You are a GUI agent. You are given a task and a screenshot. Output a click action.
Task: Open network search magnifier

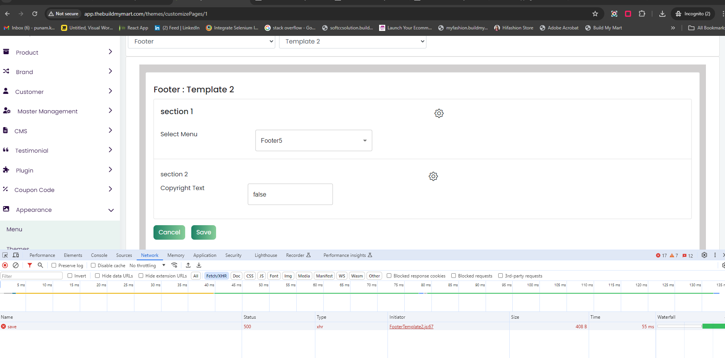coord(40,265)
